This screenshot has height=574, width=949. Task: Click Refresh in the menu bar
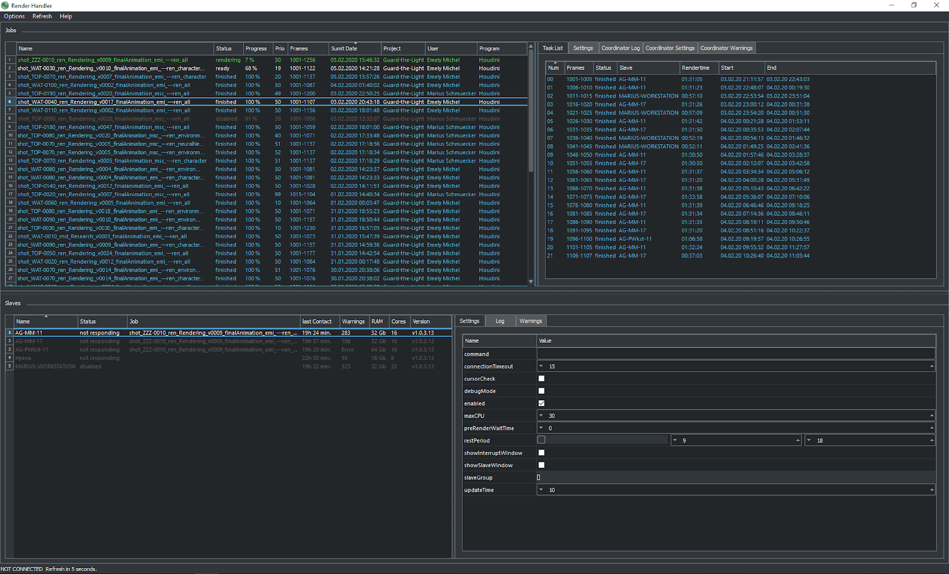coord(42,17)
